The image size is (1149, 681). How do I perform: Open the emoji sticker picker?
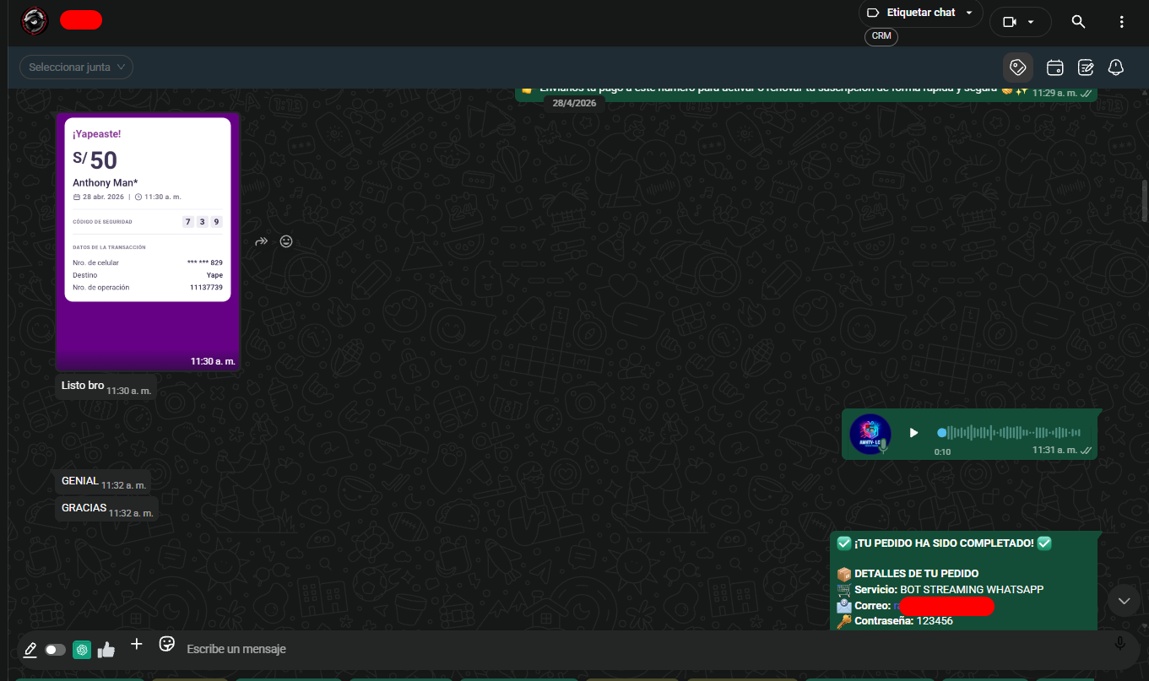coord(167,644)
